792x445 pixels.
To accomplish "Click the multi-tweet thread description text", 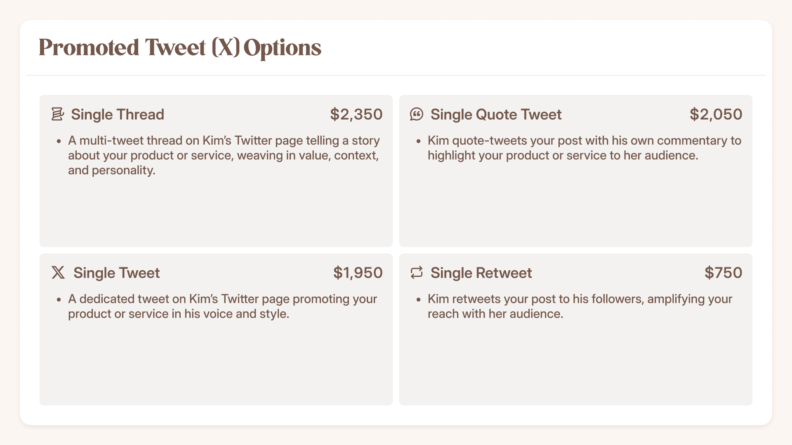I will coord(224,155).
